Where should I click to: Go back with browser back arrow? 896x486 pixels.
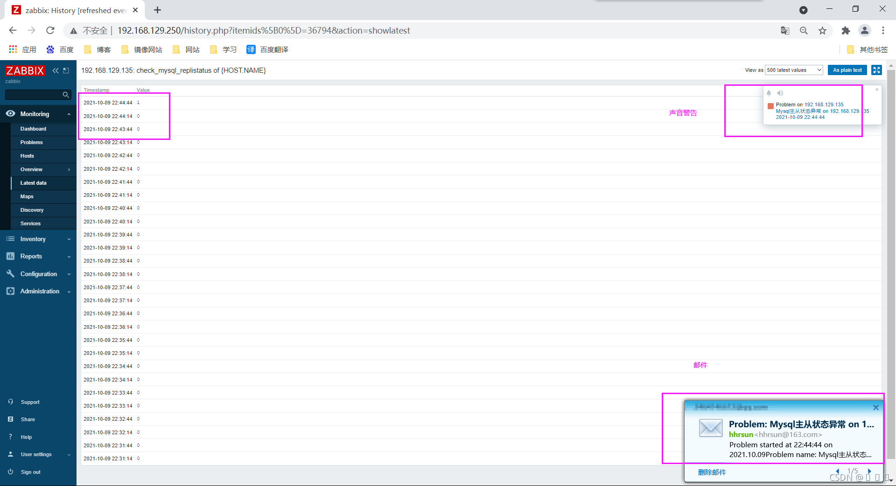pyautogui.click(x=13, y=30)
